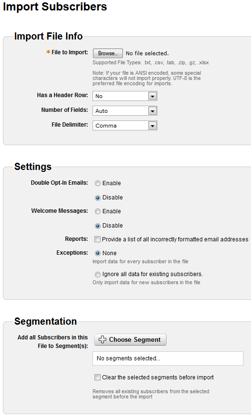Screen dimensions: 251x417
Task: Check the incorrectly formatted email addresses report box
Action: point(98,239)
